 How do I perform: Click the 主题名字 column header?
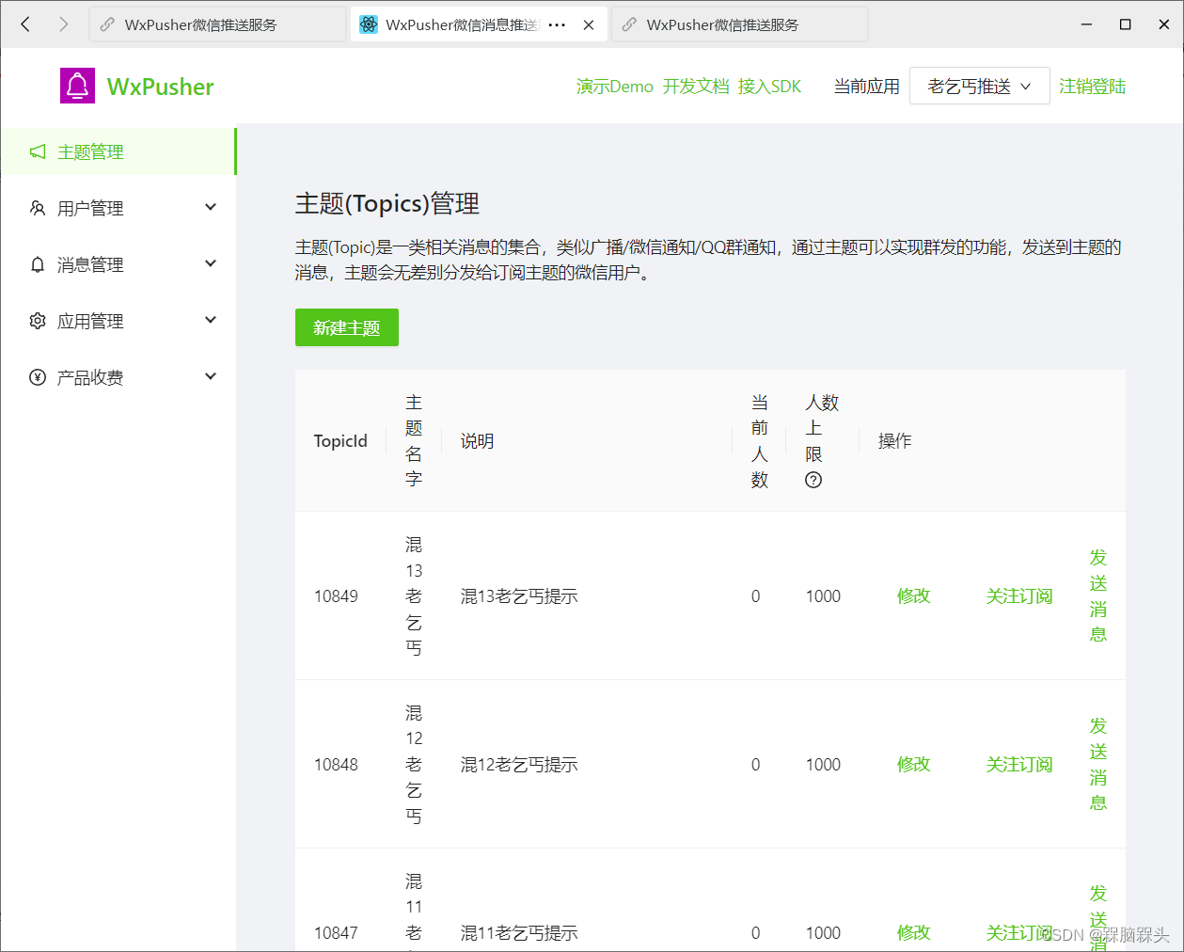pos(414,441)
